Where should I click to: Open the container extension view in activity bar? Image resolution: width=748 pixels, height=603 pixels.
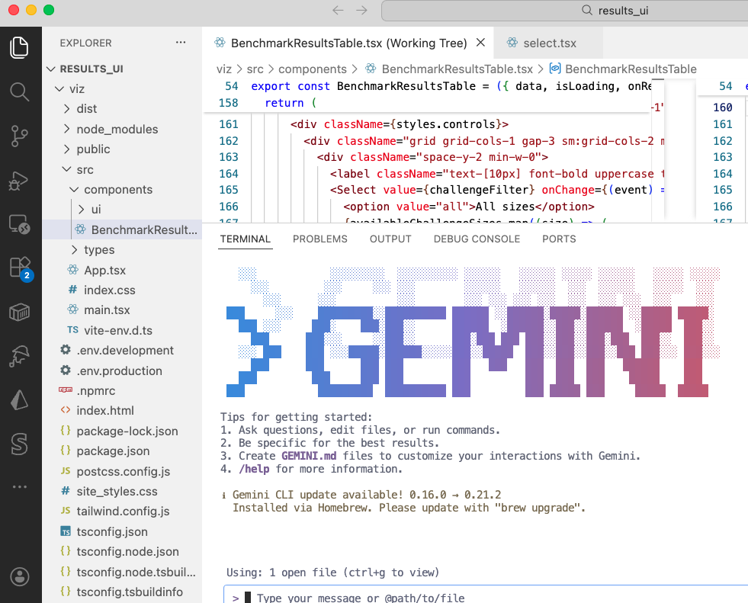20,313
